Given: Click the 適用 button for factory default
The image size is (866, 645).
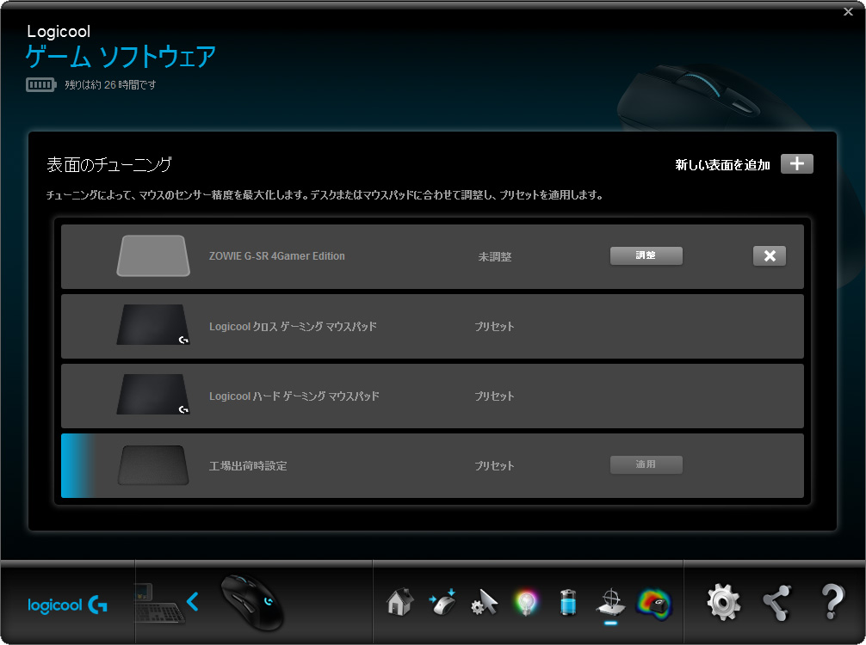Looking at the screenshot, I should click(x=646, y=464).
